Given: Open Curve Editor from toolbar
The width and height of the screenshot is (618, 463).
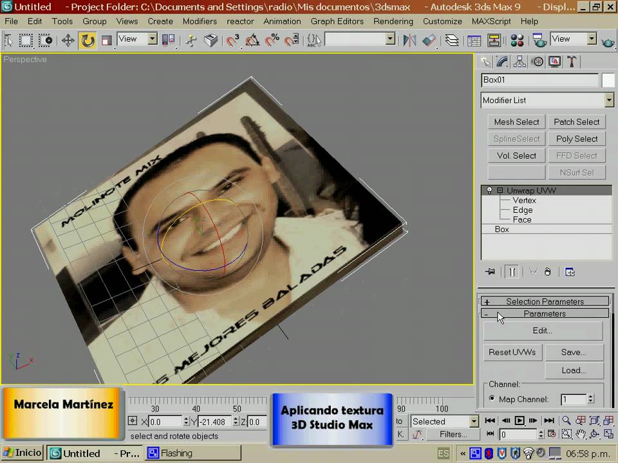Looking at the screenshot, I should click(474, 40).
